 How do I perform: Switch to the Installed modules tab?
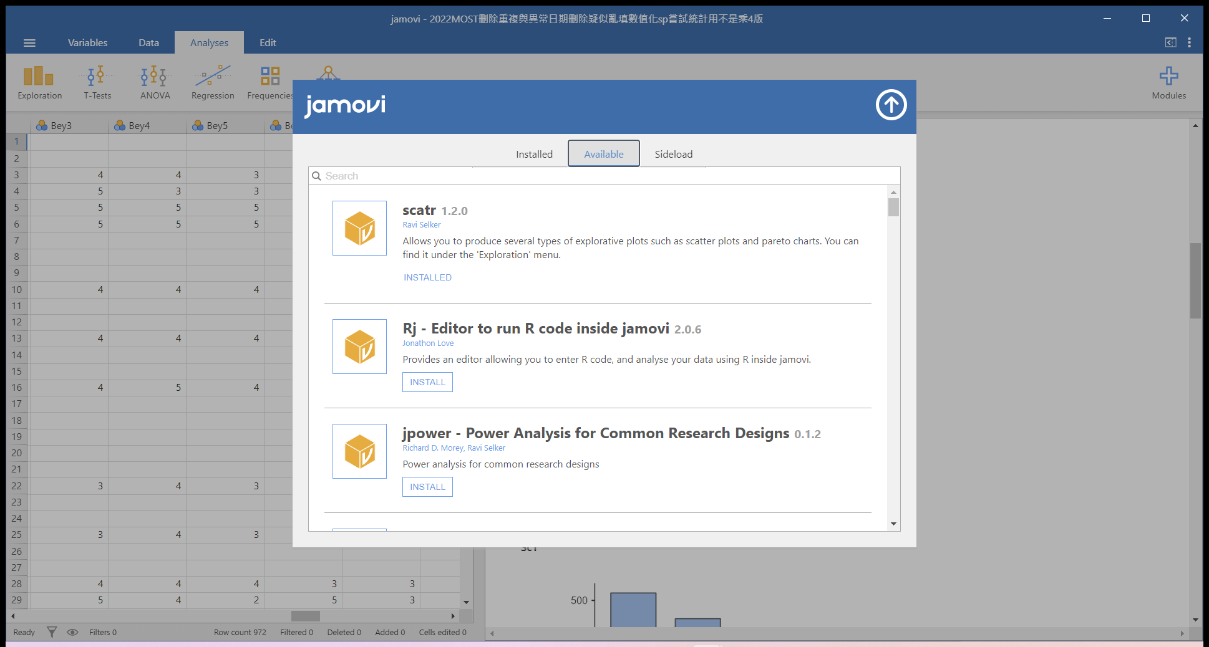(x=533, y=153)
